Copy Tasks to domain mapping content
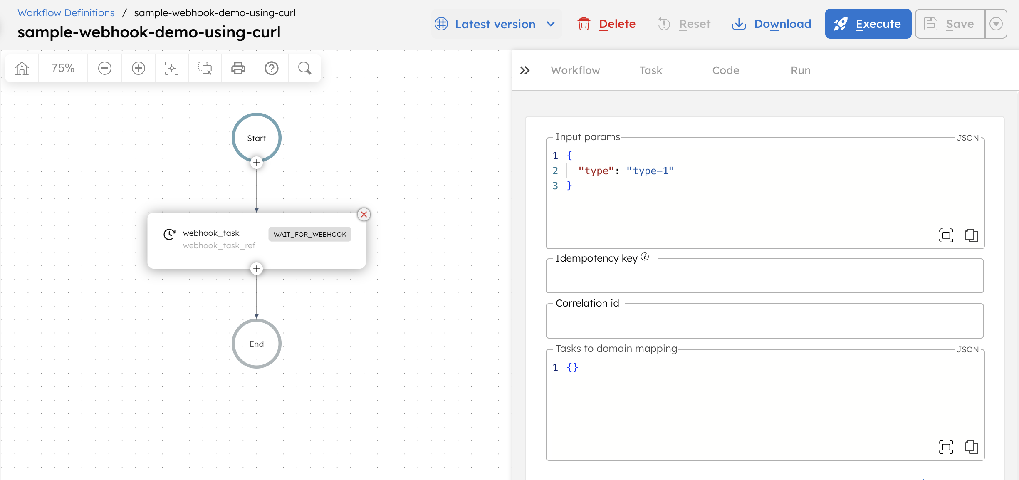Screen dimensions: 1019x480 (x=971, y=447)
